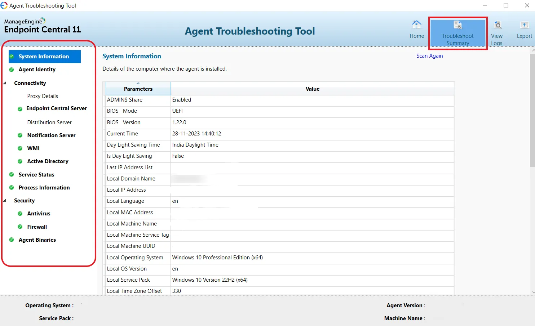The image size is (535, 326).
Task: Click green check beside Agent Binaries
Action: tap(12, 240)
